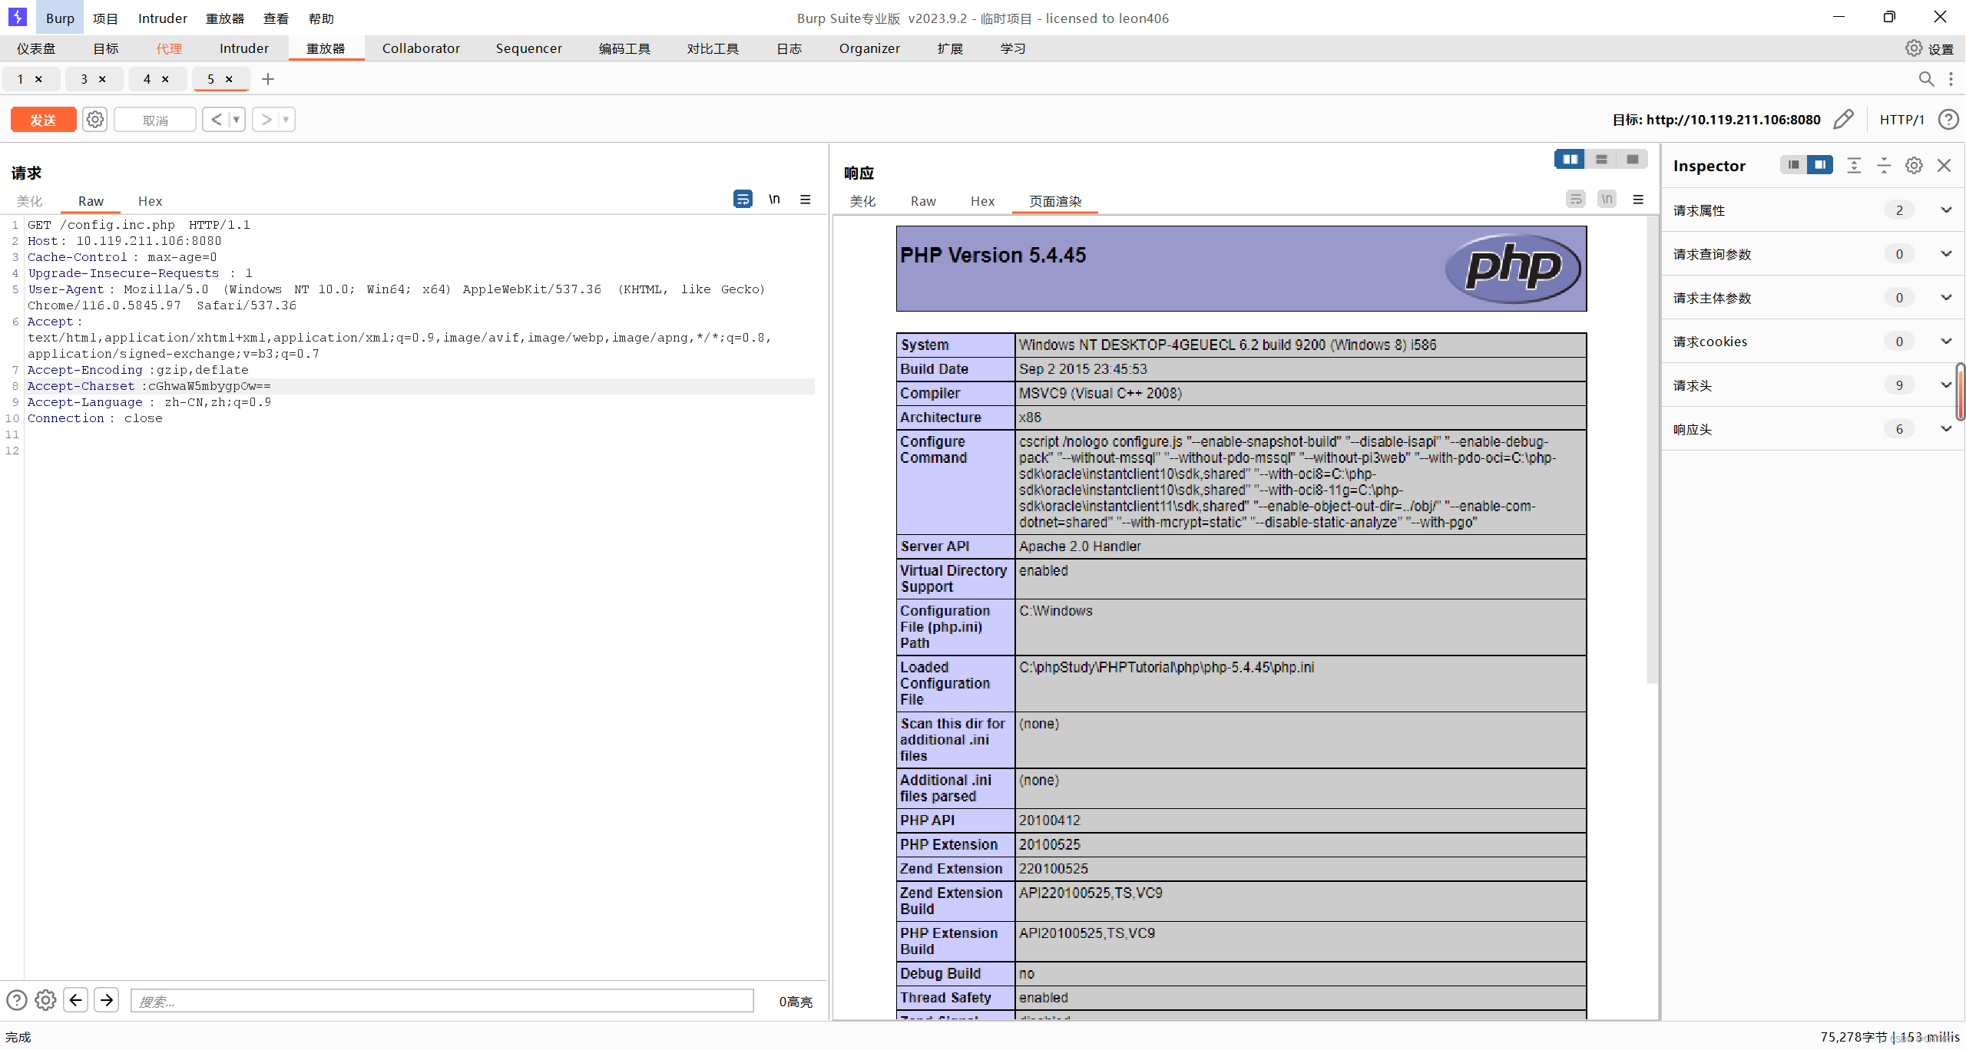Viewport: 1966px width, 1050px height.
Task: View request in Hex tab
Action: click(150, 200)
